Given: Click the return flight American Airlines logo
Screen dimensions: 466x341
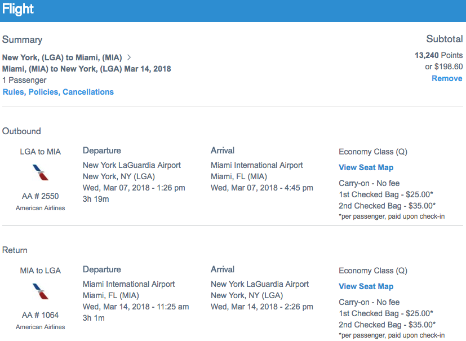Looking at the screenshot, I should coord(40,291).
